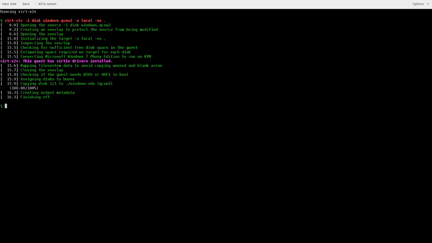Click the "Mapping filesystem data" output line
432x243 pixels.
click(x=91, y=66)
